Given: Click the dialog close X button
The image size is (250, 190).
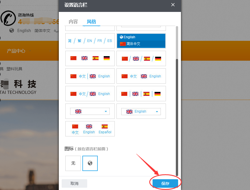Looking at the screenshot, I should tap(173, 5).
